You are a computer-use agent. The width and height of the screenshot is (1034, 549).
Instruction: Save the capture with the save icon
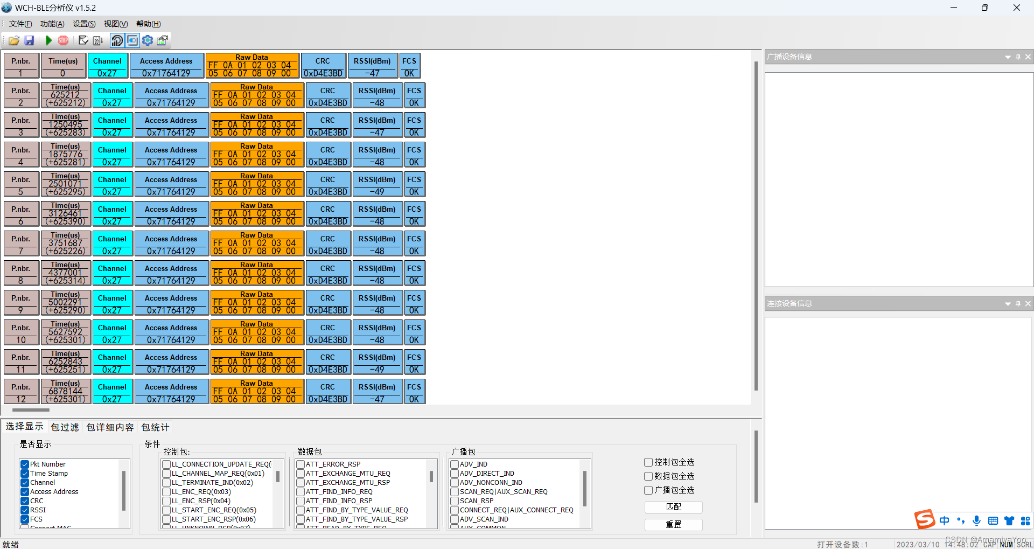pos(29,40)
